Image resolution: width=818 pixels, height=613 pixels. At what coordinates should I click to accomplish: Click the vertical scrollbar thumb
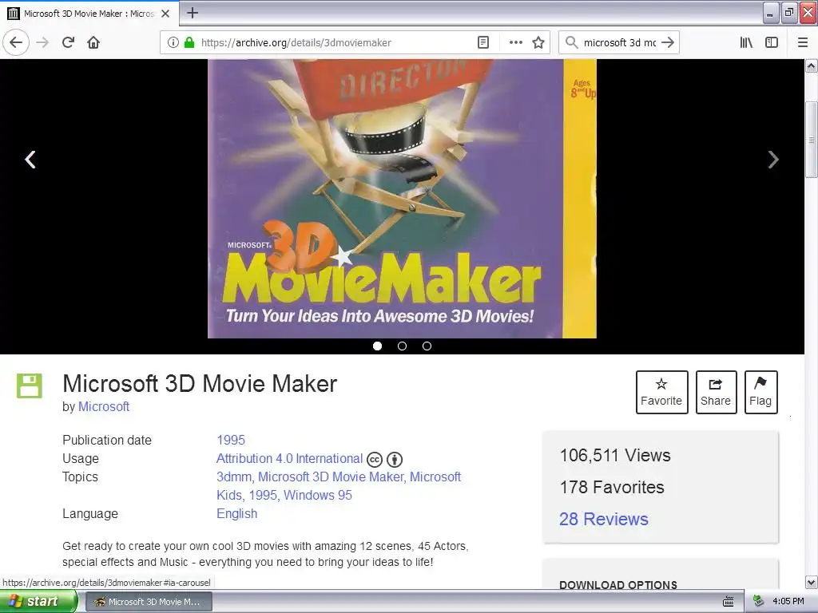click(812, 140)
